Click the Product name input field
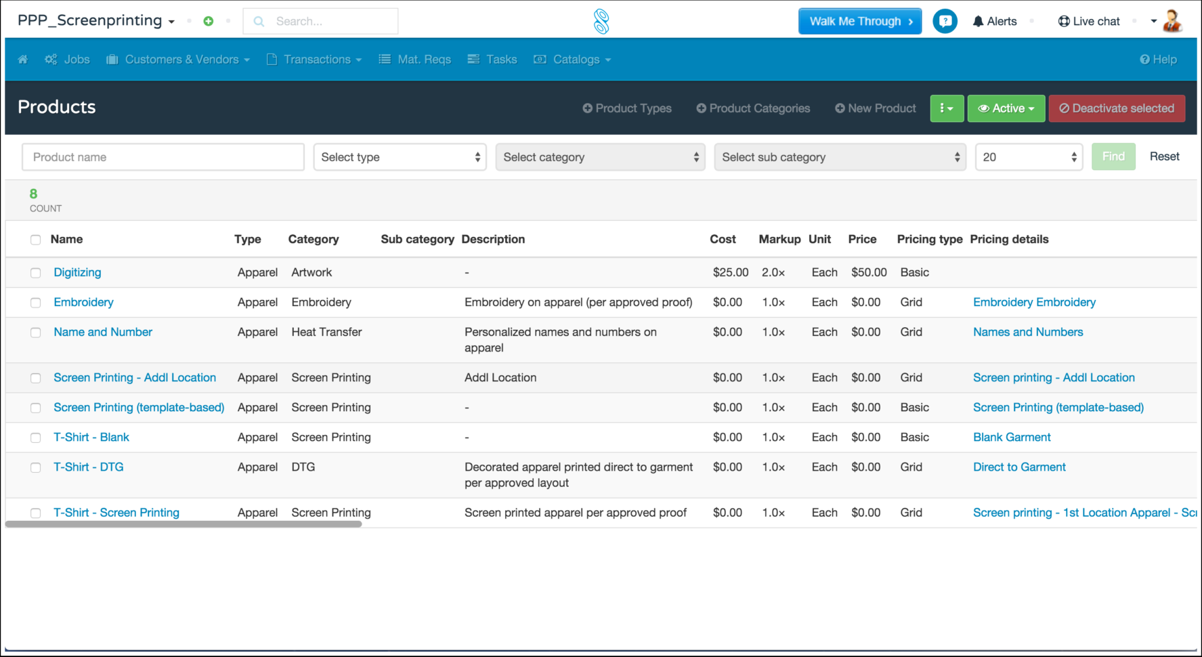1202x657 pixels. (x=163, y=157)
